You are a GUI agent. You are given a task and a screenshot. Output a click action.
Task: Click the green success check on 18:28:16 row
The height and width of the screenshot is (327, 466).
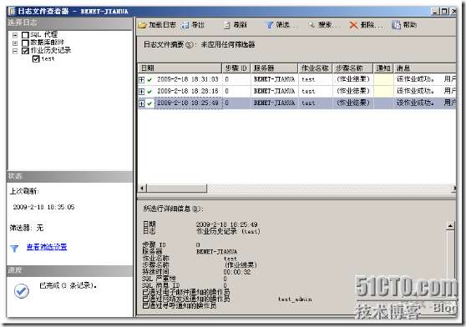(149, 92)
